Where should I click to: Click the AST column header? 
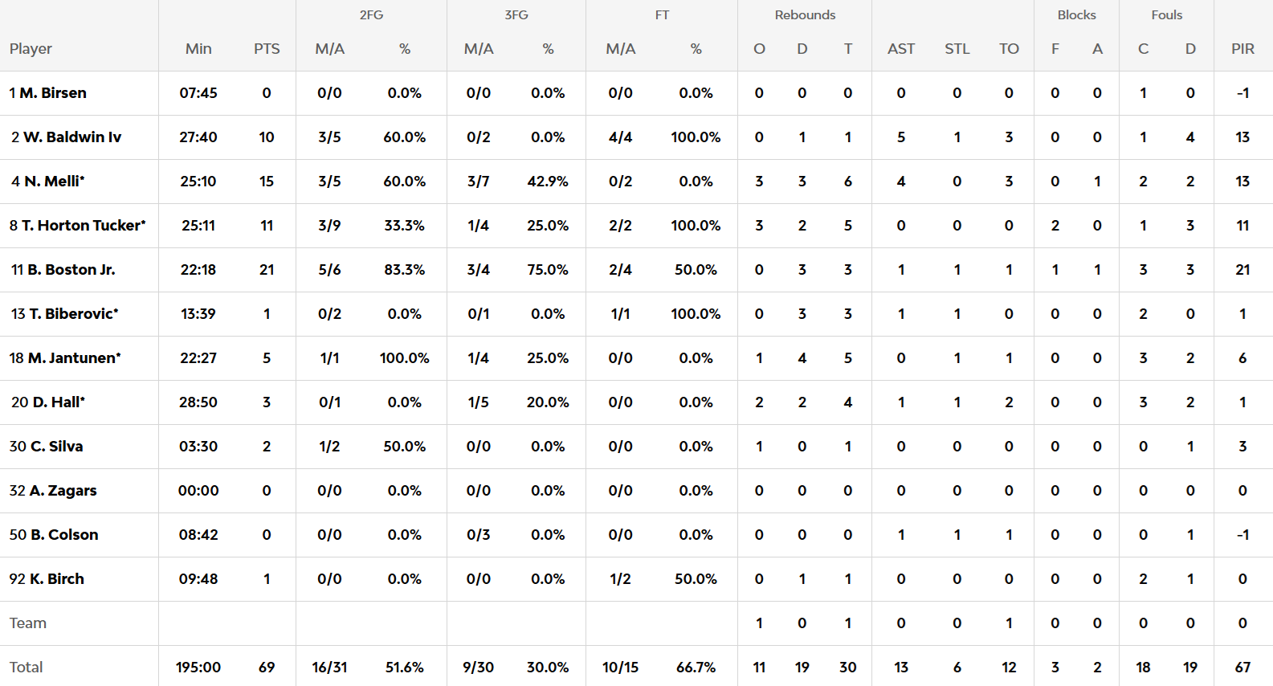(x=901, y=49)
